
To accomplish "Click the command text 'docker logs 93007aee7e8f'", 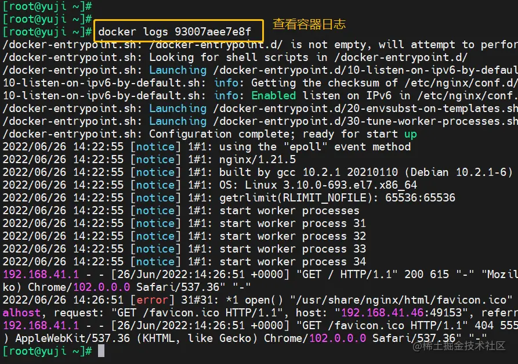I will coord(175,32).
